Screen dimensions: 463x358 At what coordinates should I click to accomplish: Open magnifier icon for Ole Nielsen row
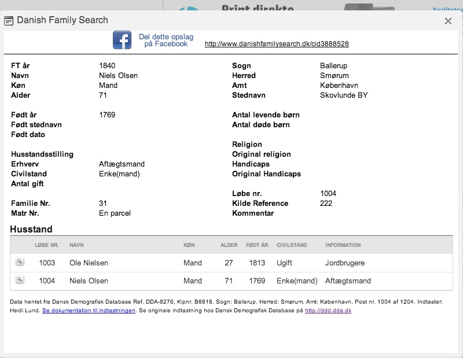(20, 262)
